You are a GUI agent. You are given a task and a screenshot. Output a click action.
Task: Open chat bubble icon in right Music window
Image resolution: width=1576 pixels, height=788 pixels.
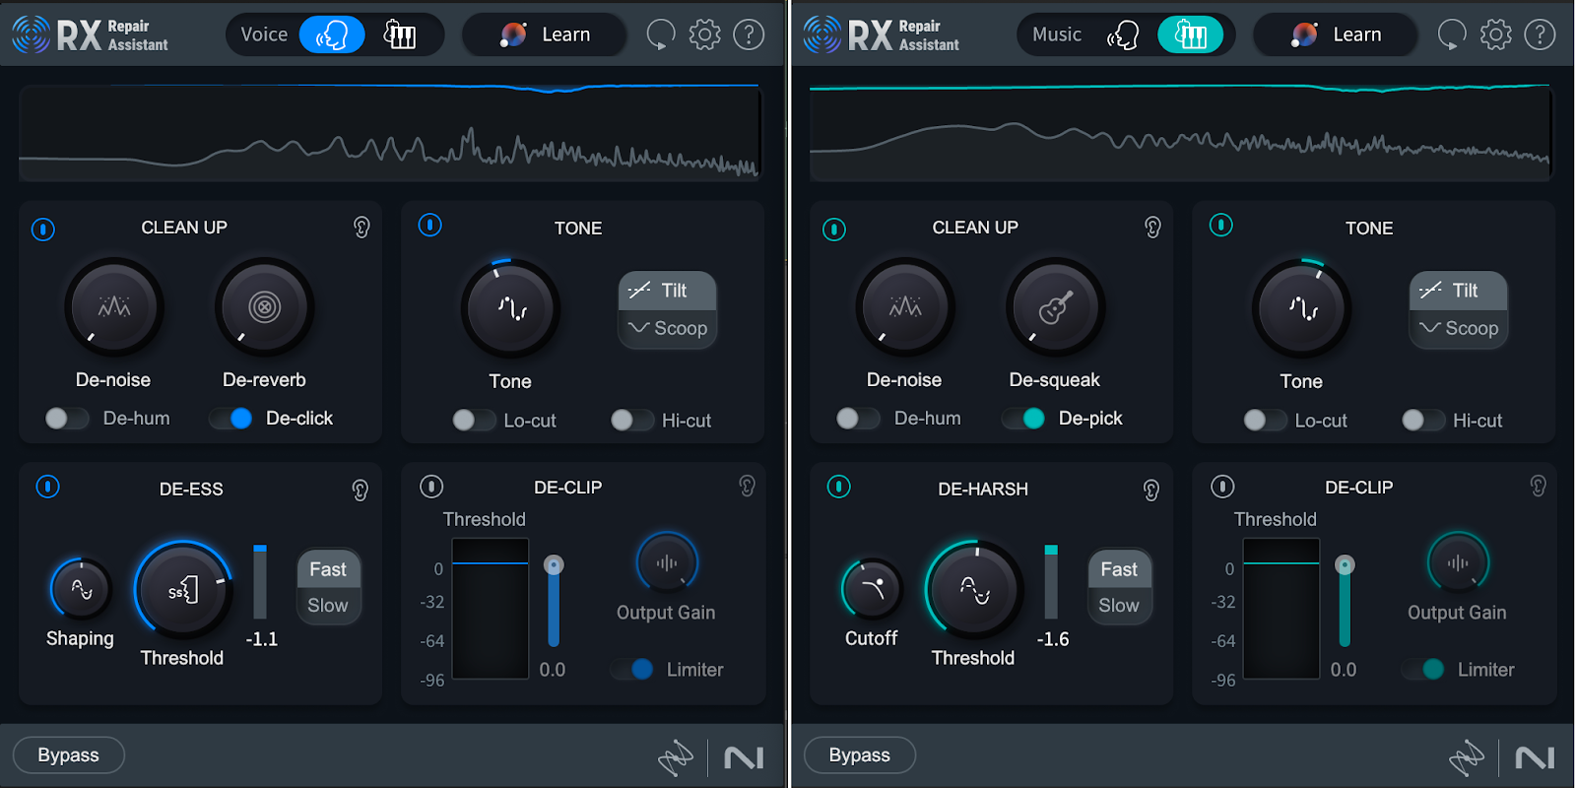point(1452,34)
